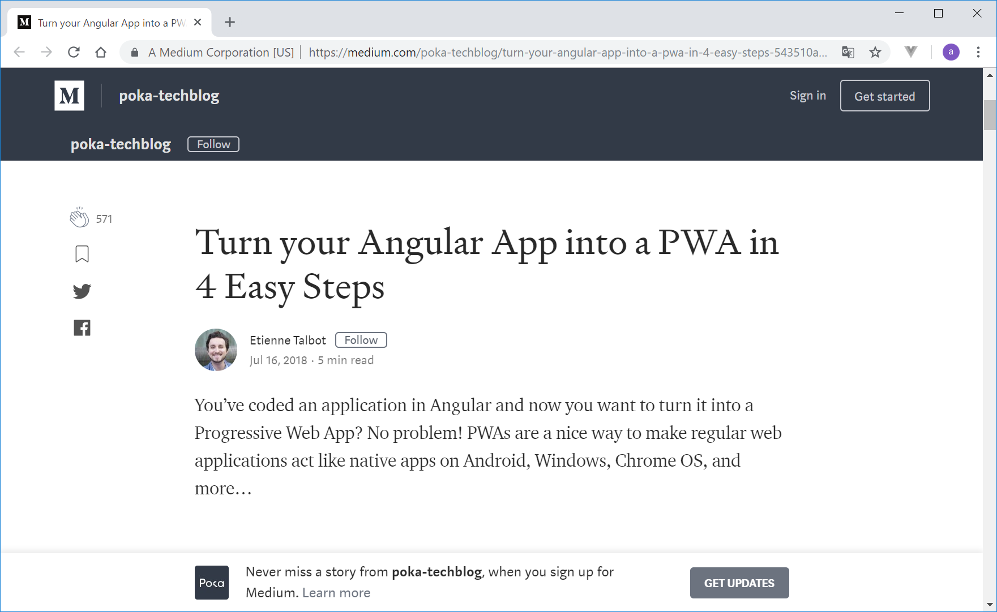
Task: Go back to previous page
Action: (x=19, y=53)
